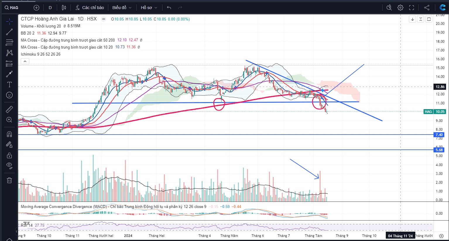Click 04 Tháng 11 '24 date label

(400, 236)
